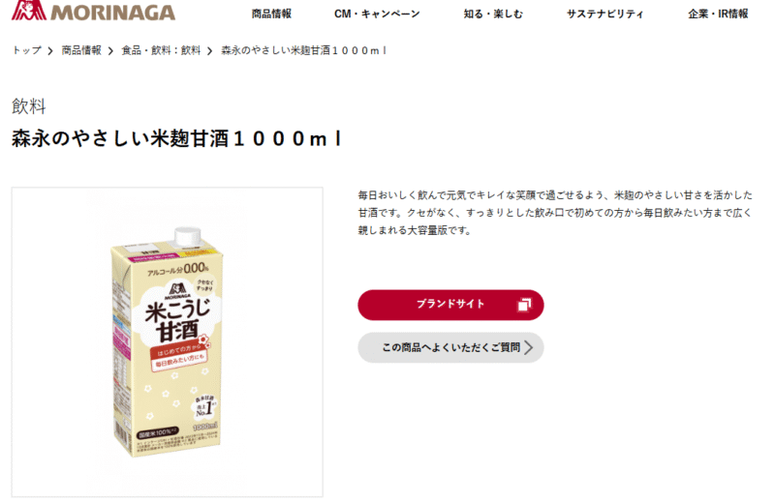Select the 知る・楽しむ menu item
The height and width of the screenshot is (502, 775).
[x=493, y=14]
